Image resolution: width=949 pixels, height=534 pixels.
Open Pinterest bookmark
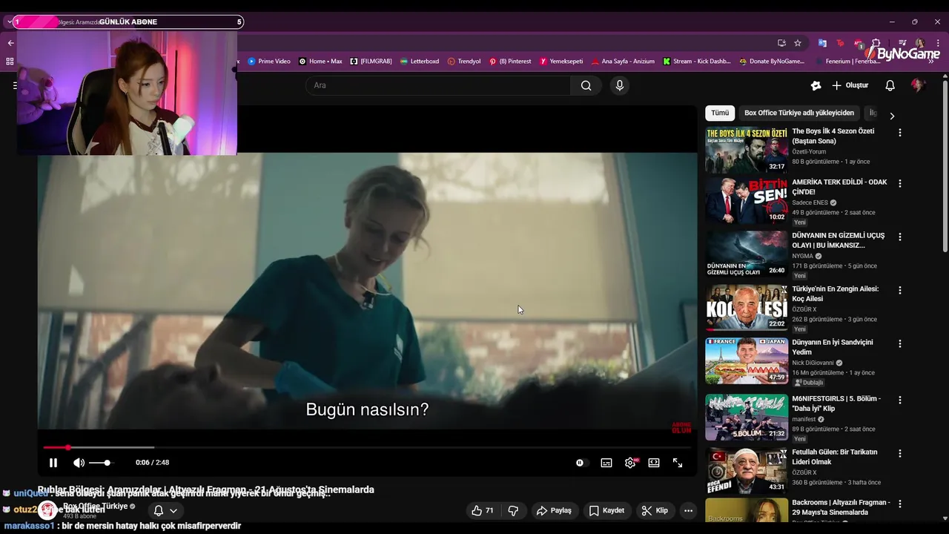click(x=510, y=62)
